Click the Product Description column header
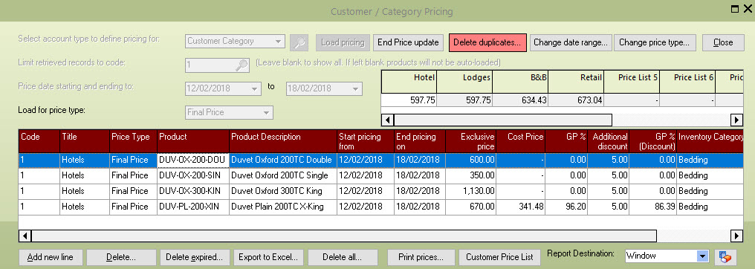Screen dimensions: 755x269 tap(283, 141)
